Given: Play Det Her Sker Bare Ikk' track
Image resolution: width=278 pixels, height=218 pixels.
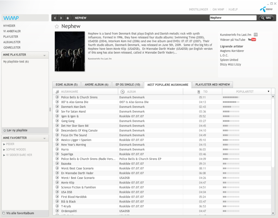Looking at the screenshot, I should pos(57,125).
